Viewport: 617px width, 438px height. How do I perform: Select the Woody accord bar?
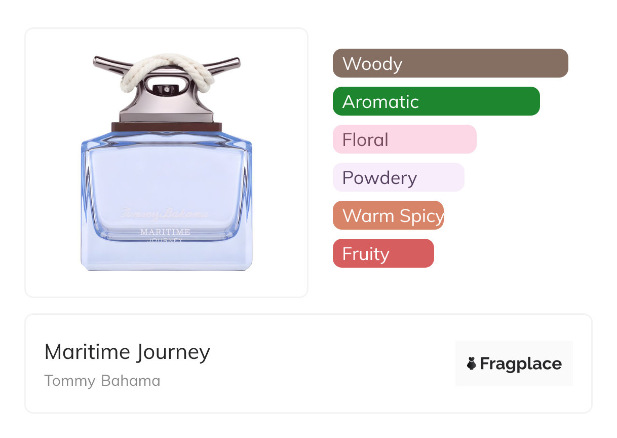click(450, 63)
